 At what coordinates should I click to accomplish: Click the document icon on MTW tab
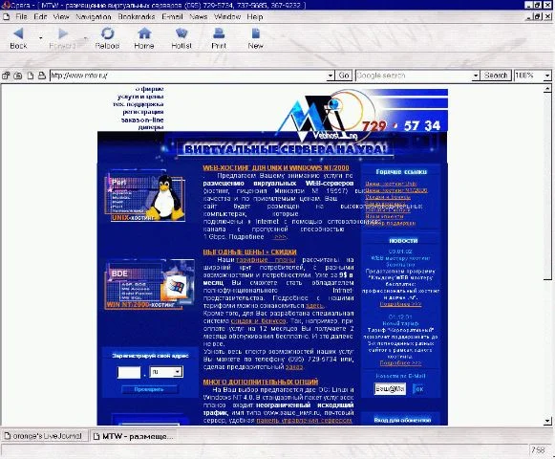click(x=96, y=436)
